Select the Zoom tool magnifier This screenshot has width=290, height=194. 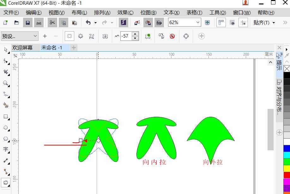coord(6,83)
